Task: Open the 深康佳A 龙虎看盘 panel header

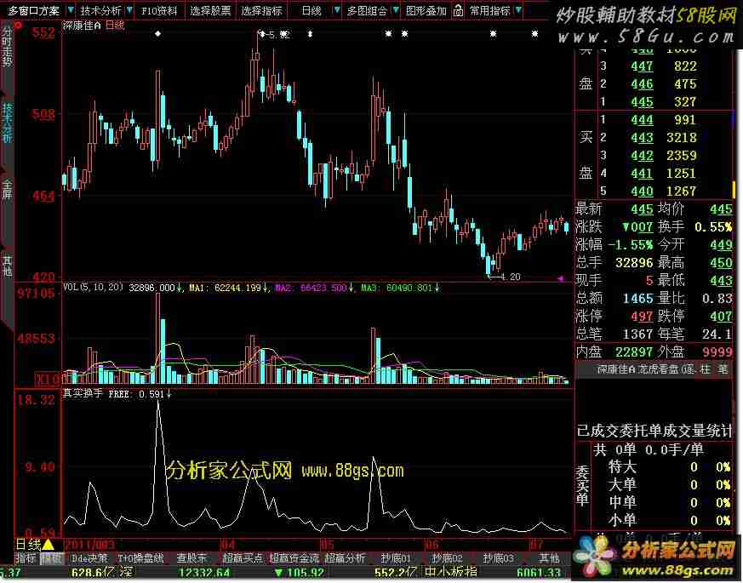Action: coord(654,369)
